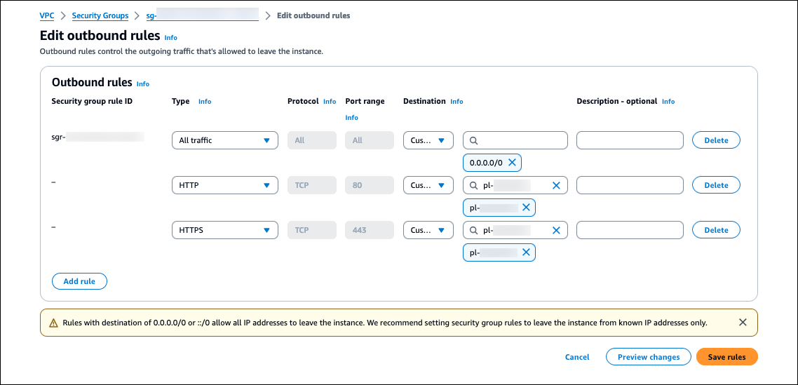Remove the prefix list chip under HTTPS rule
Screen dimensions: 798x385
(526, 252)
